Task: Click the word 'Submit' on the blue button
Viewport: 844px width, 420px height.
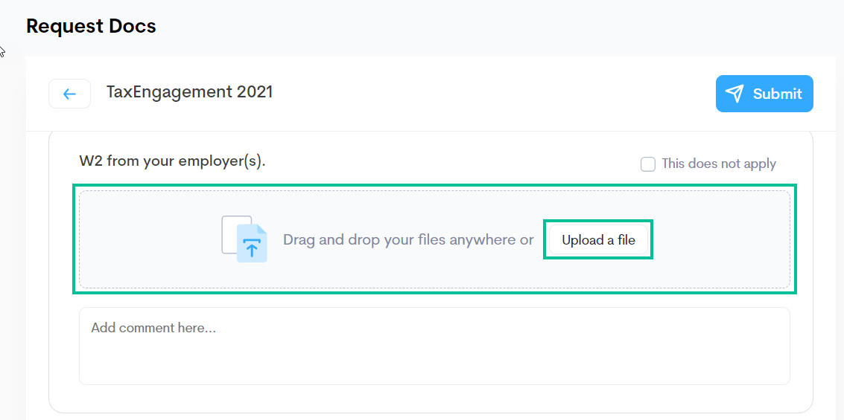Action: [777, 94]
